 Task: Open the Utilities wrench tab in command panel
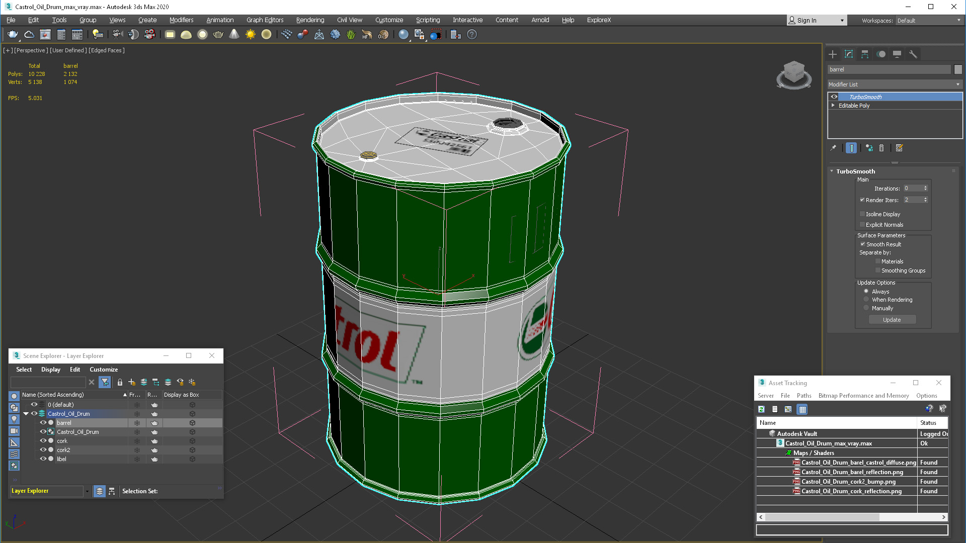[913, 54]
